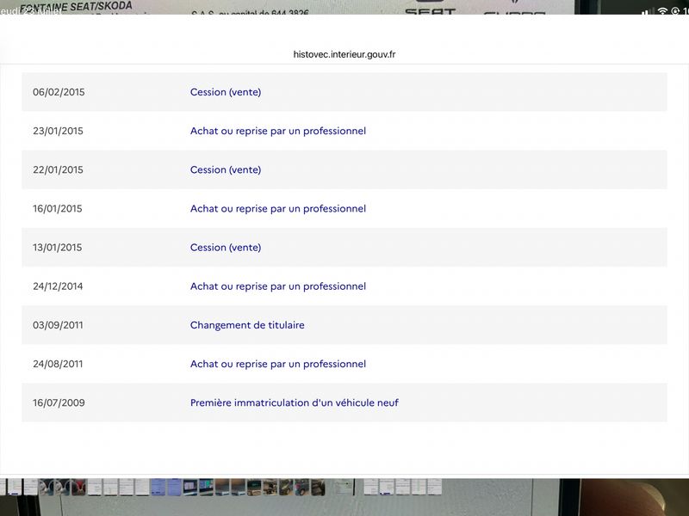Open Première immatriculation d'un véhicule neuf entry

point(294,402)
